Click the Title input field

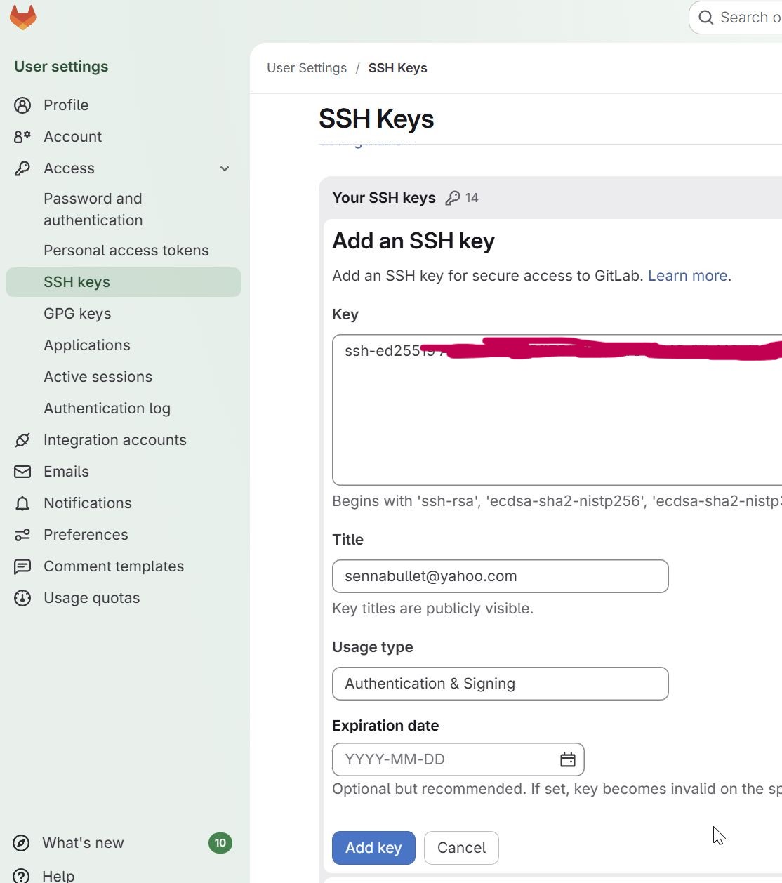tap(501, 576)
